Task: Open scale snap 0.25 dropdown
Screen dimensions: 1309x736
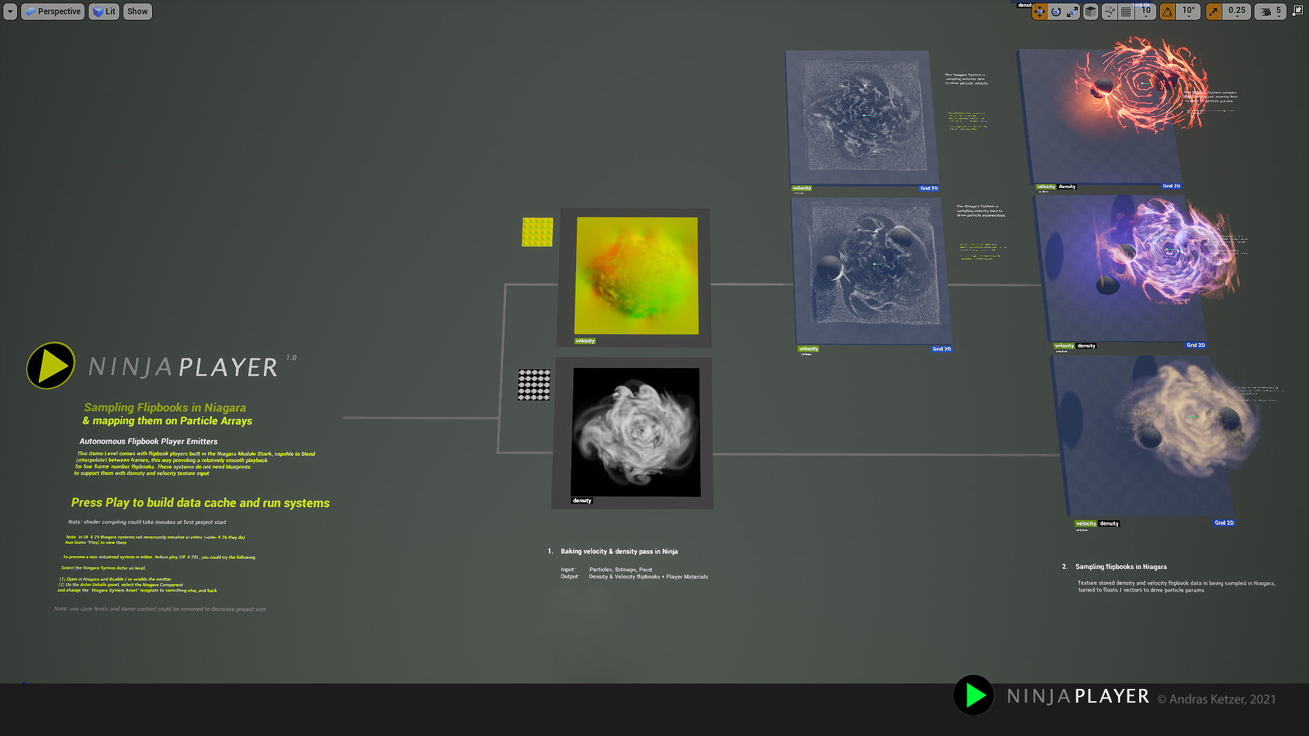Action: point(1237,12)
